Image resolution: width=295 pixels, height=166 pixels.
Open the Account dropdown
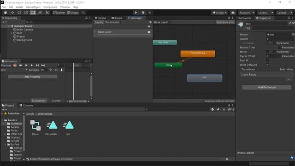(247, 12)
